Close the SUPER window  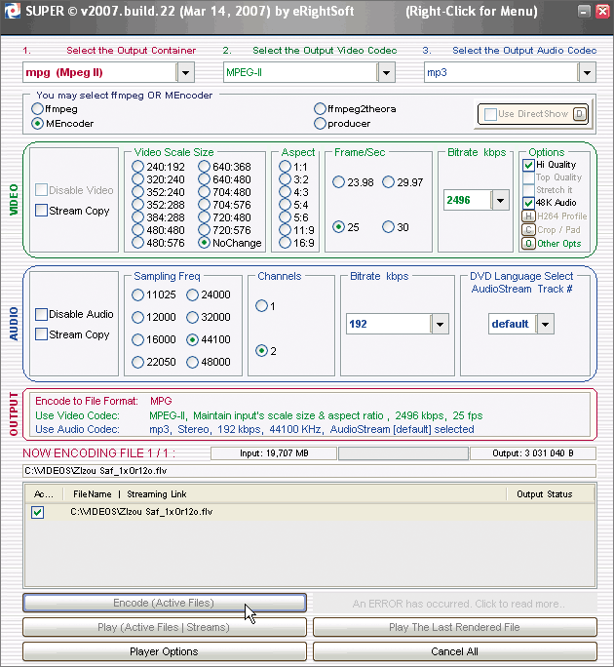pos(602,12)
